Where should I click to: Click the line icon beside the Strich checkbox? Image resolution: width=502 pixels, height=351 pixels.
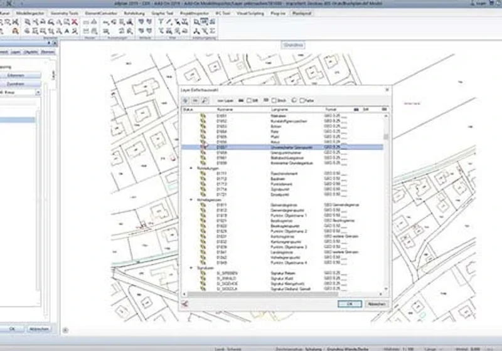[265, 100]
